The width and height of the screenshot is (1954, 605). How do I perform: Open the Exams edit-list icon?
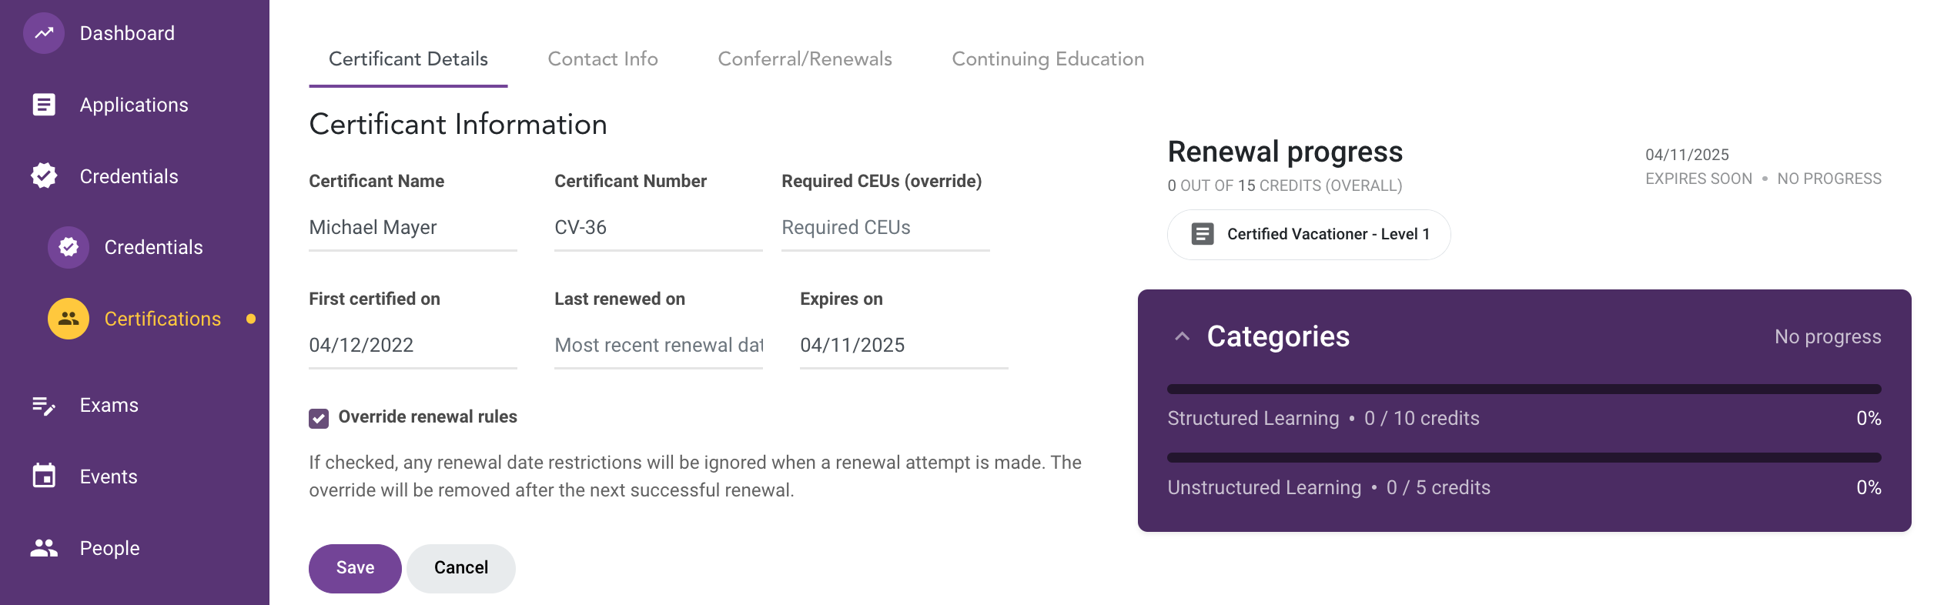pos(44,405)
